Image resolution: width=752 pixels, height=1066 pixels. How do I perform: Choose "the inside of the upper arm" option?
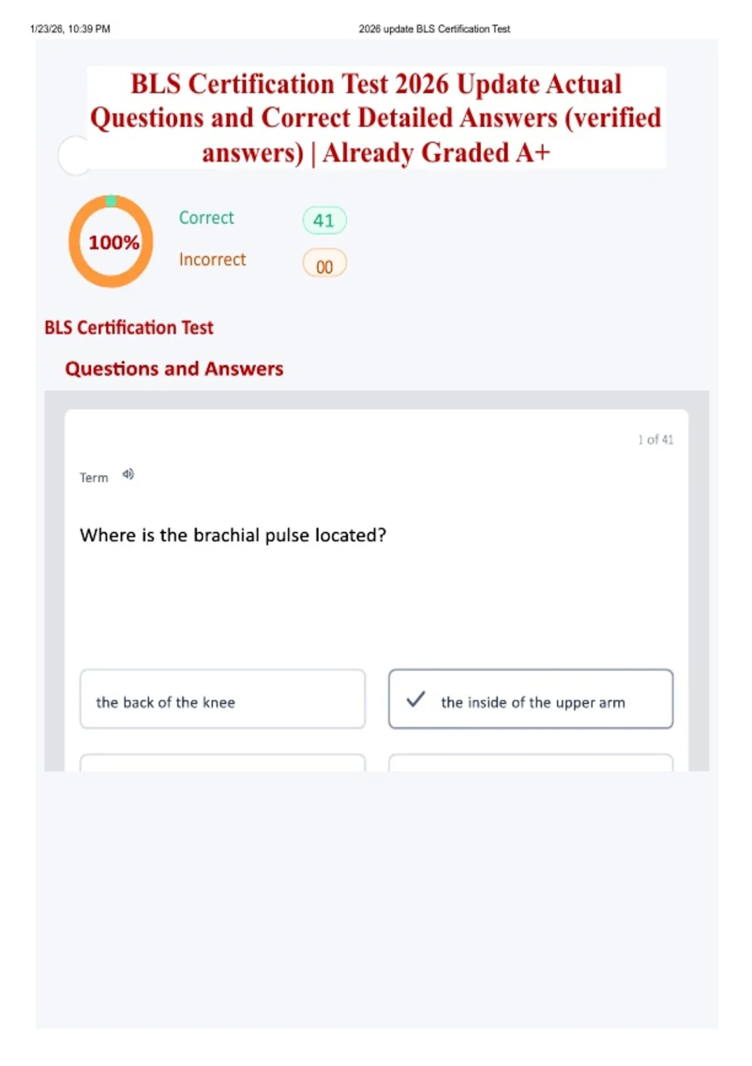pyautogui.click(x=531, y=699)
